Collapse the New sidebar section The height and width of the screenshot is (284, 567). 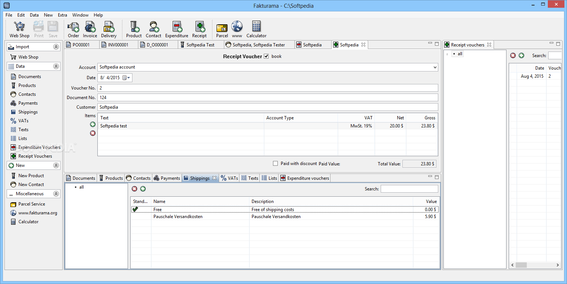[x=56, y=165]
